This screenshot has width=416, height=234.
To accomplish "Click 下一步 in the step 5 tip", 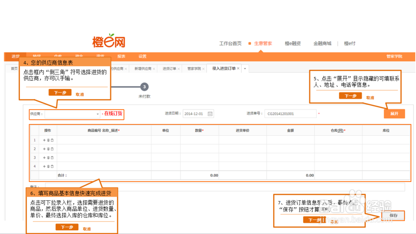I will 350,96.
